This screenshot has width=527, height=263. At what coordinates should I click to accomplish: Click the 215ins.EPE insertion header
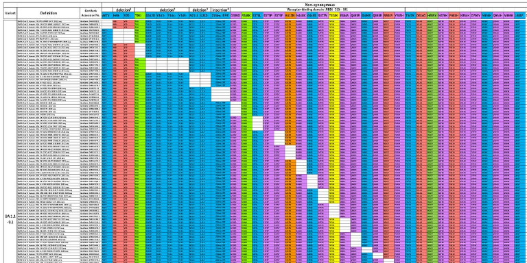pyautogui.click(x=220, y=16)
